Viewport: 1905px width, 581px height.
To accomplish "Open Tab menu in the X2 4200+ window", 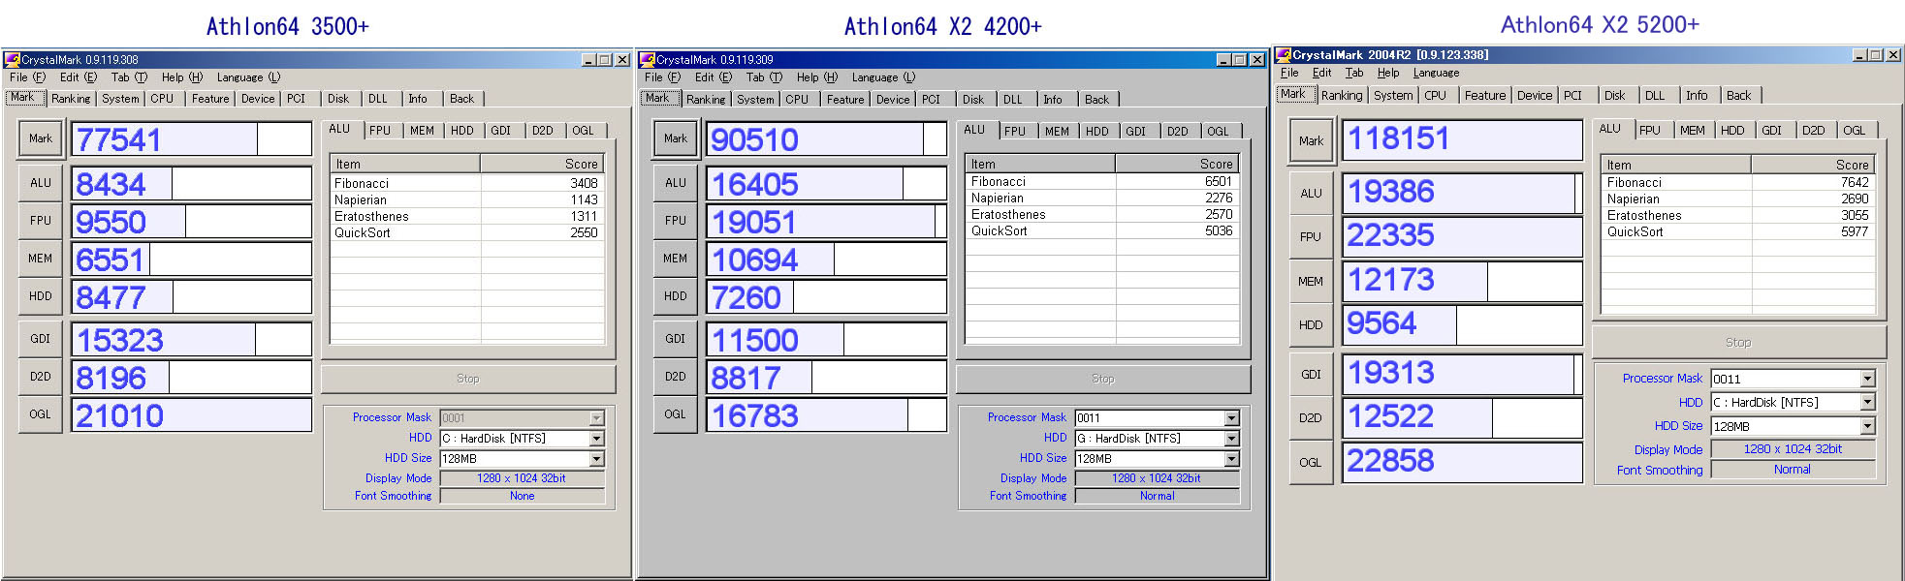I will pos(764,77).
